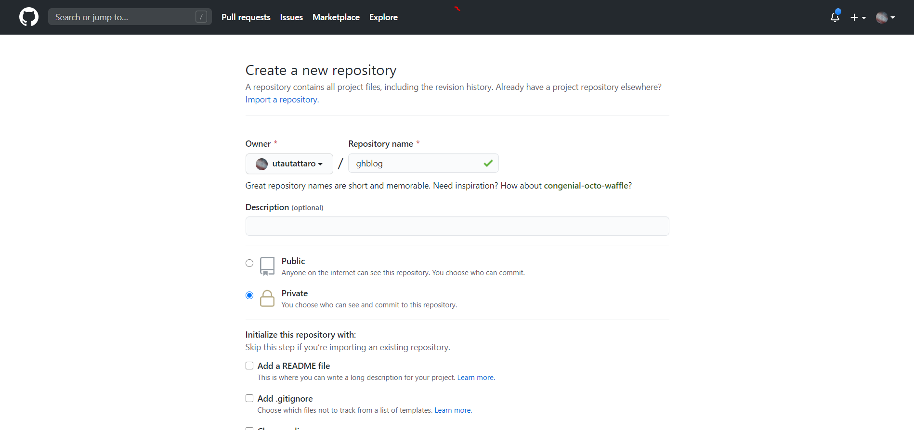This screenshot has height=430, width=914.
Task: Follow the Import a repository link
Action: (x=282, y=100)
